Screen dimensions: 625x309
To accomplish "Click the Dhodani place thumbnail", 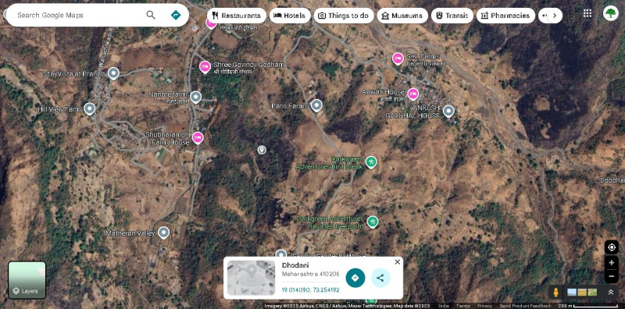I will (251, 278).
